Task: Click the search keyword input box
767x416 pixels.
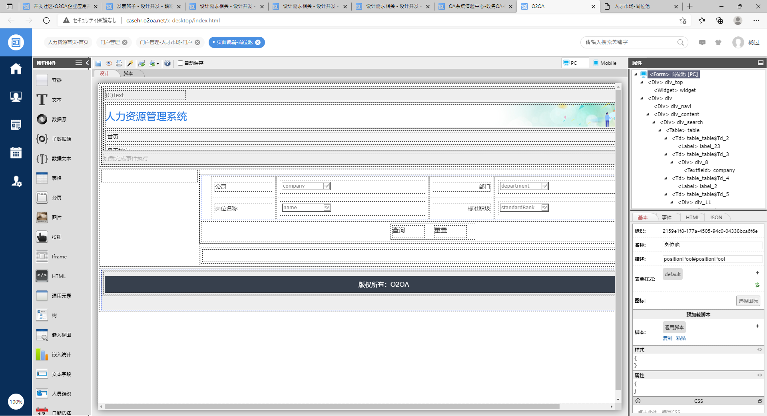Action: (630, 42)
